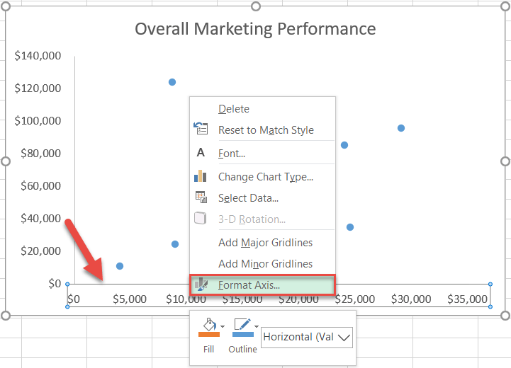Screen dimensions: 511x368
Task: Choose Add Major Gridlines
Action: [x=262, y=243]
